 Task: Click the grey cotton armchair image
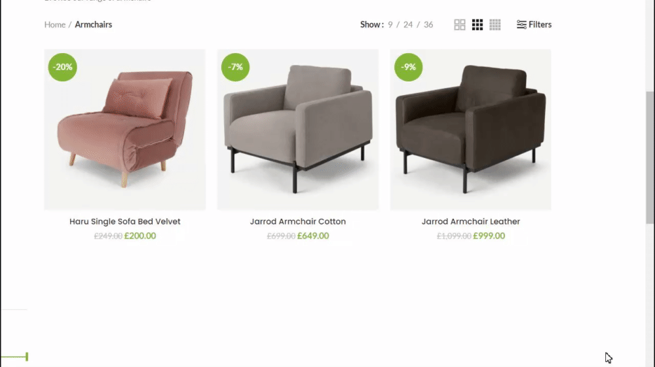tap(298, 130)
